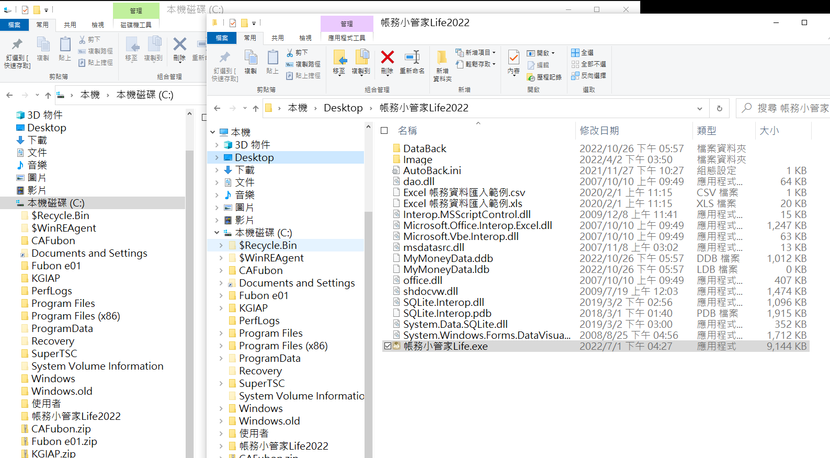Click 貼上捷徑 (Paste shortcut) in front window ribbon
Screen dimensions: 830x458
tap(303, 76)
